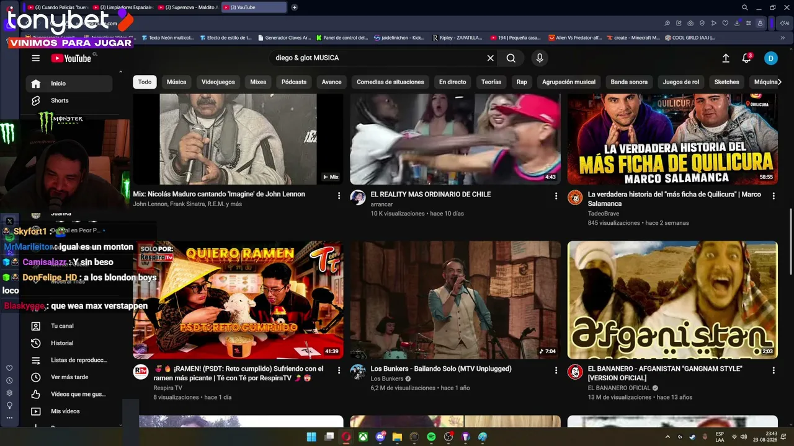Image resolution: width=794 pixels, height=446 pixels.
Task: Select the Mixes filter chip
Action: point(258,82)
